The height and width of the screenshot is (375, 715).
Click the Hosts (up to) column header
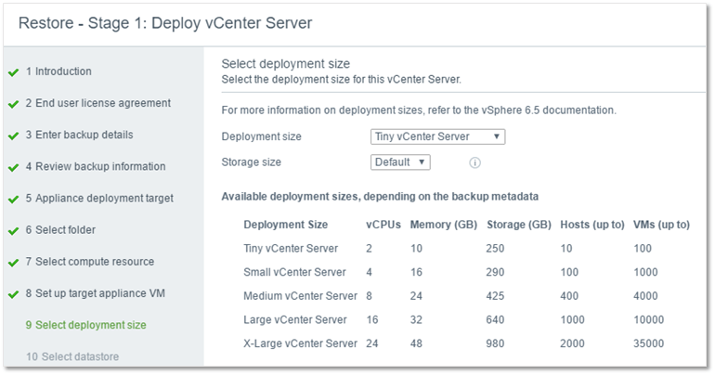click(x=592, y=225)
